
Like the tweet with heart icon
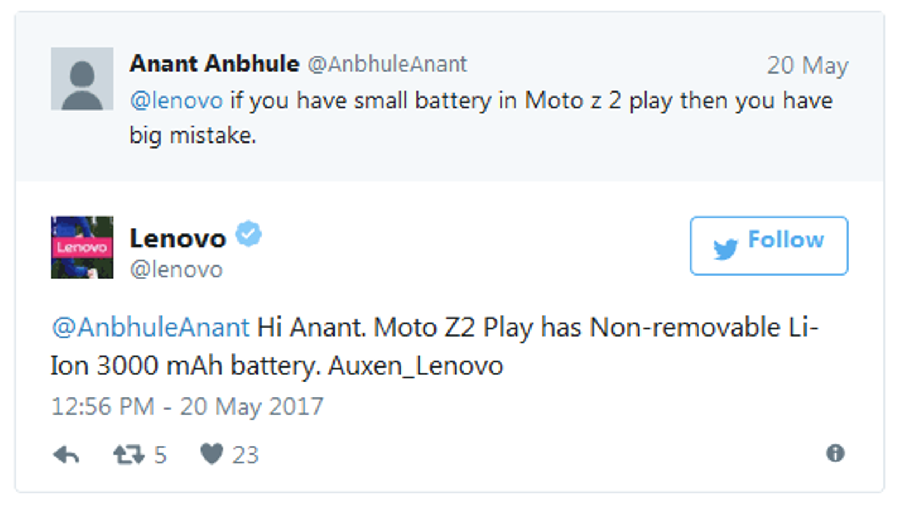212,454
